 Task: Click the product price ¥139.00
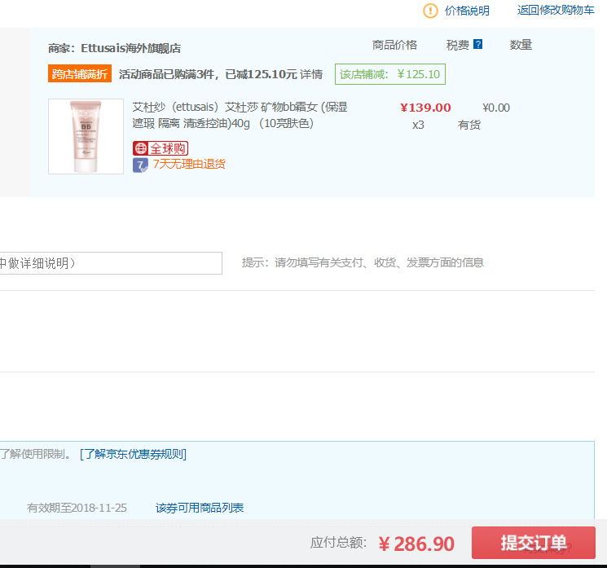[425, 108]
